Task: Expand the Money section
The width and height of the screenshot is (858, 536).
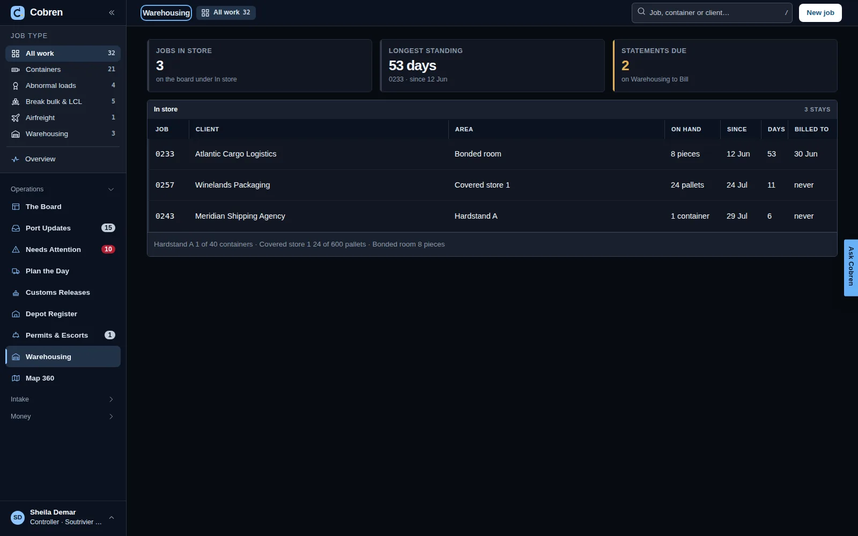Action: pyautogui.click(x=63, y=416)
